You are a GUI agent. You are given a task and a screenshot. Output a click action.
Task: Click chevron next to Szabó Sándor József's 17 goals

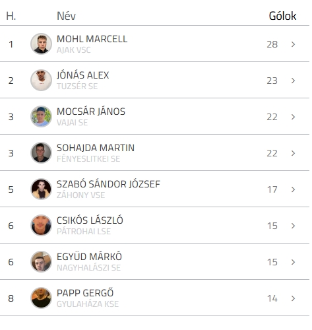pyautogui.click(x=293, y=189)
